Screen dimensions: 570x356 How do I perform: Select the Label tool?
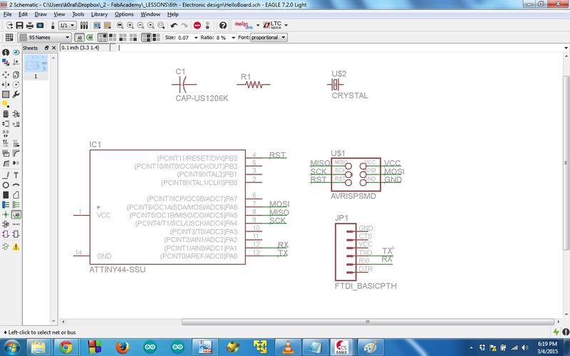click(16, 215)
